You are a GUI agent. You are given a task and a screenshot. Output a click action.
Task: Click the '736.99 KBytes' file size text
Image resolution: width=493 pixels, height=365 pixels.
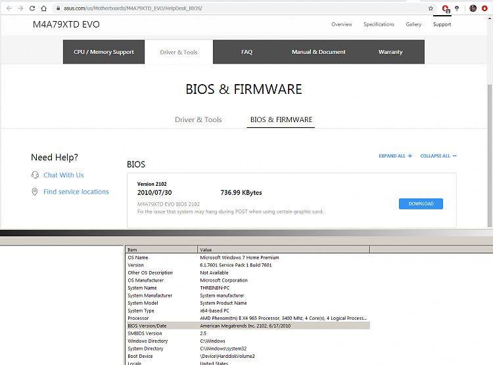pos(241,192)
